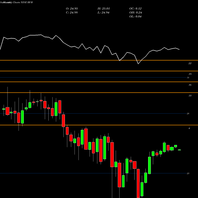Select the open price 'O: 24.95'
Viewport: 198px width, 198px height.
(72, 9)
